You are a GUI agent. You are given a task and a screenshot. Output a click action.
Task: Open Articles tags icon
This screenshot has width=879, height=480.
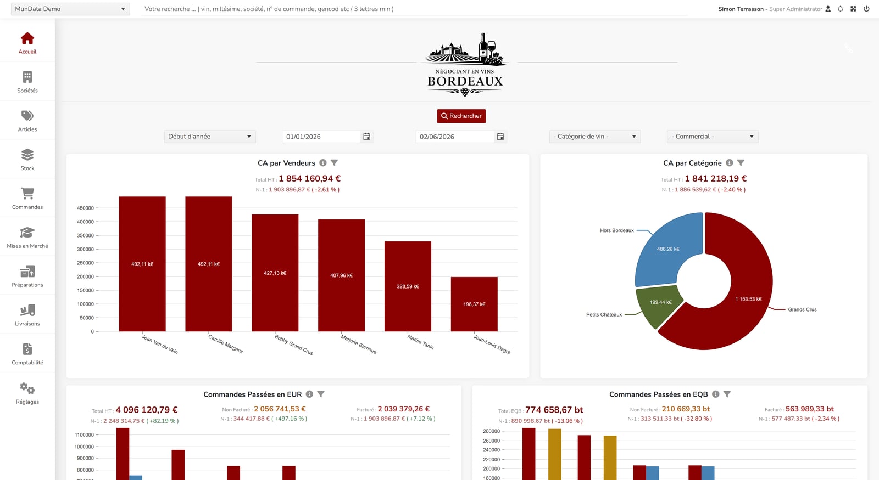click(27, 116)
